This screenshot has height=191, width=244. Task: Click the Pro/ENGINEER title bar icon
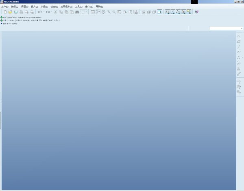click(x=2, y=2)
